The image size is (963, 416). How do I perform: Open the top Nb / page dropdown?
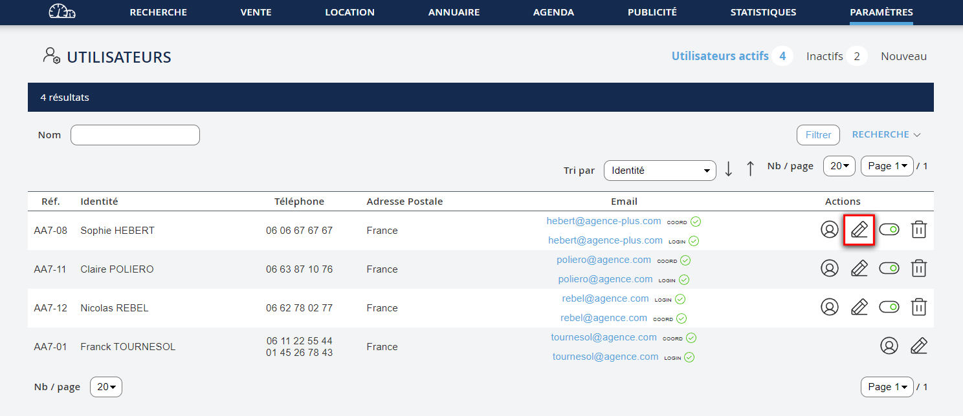coord(839,166)
